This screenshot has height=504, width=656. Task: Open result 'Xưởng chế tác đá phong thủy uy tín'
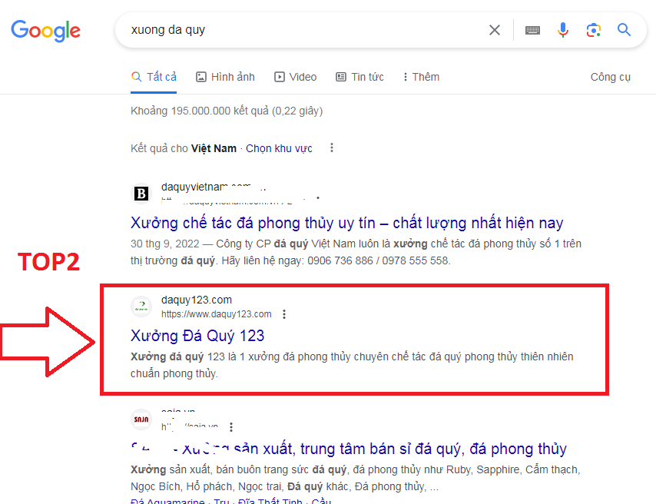[x=347, y=223]
